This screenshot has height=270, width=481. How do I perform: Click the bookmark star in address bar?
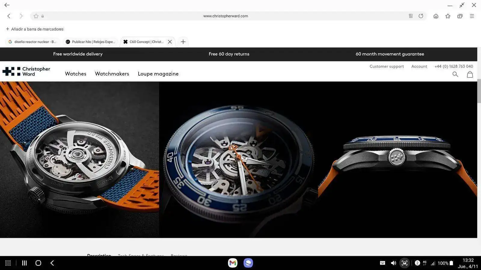pyautogui.click(x=36, y=16)
